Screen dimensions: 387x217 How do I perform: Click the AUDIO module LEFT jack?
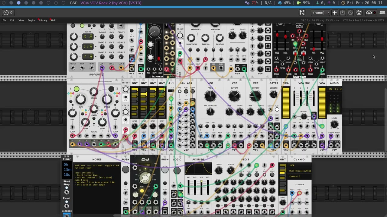[331, 146]
